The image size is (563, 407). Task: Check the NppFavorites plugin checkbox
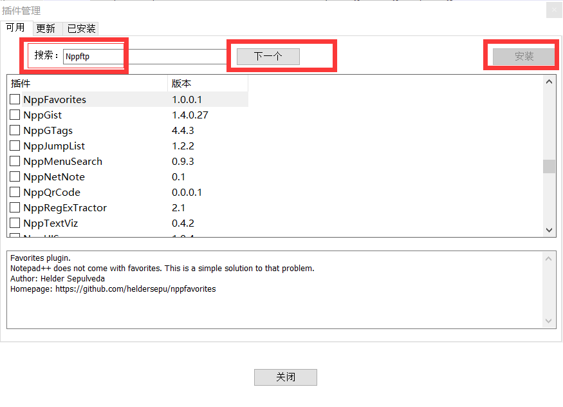[x=15, y=99]
